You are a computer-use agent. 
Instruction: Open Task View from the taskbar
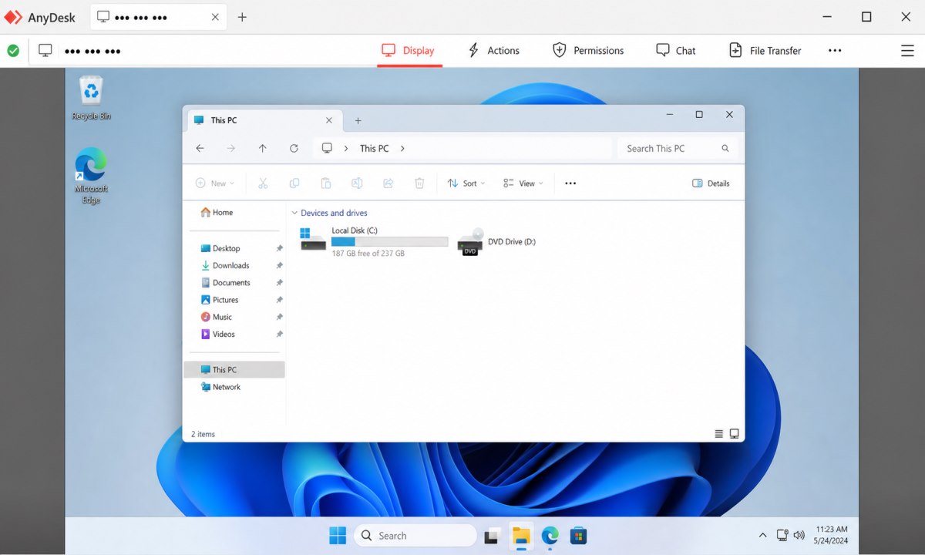point(492,536)
